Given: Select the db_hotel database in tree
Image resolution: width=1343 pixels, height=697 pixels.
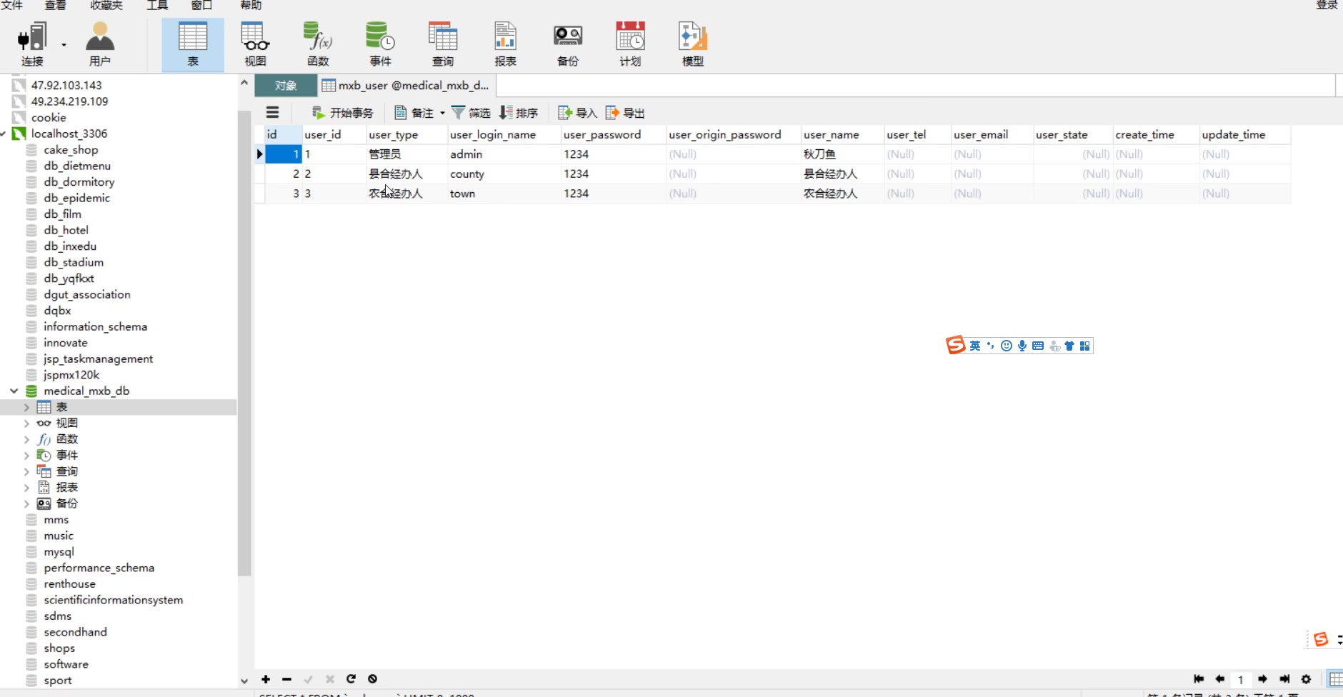Looking at the screenshot, I should pyautogui.click(x=66, y=230).
